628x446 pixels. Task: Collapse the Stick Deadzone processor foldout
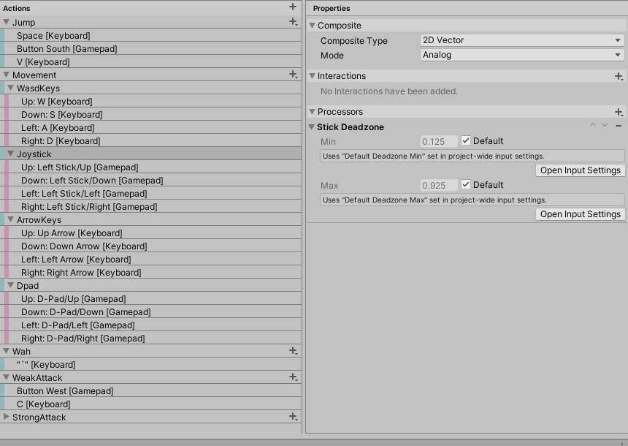pyautogui.click(x=311, y=126)
